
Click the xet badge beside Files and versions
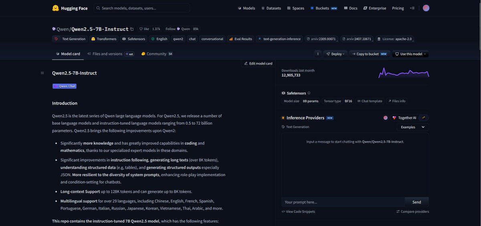129,54
